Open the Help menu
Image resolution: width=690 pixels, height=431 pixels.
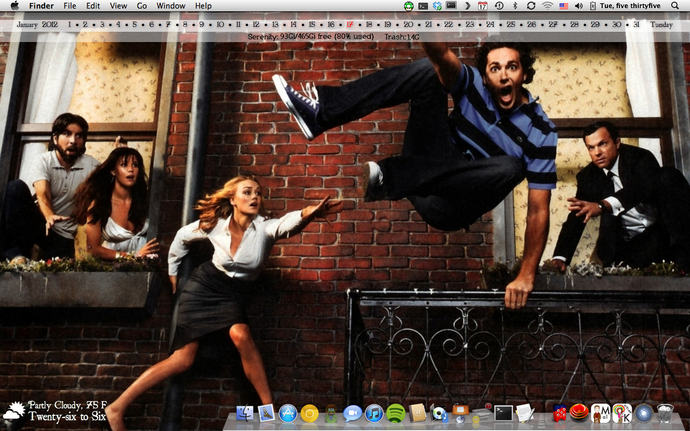click(203, 6)
